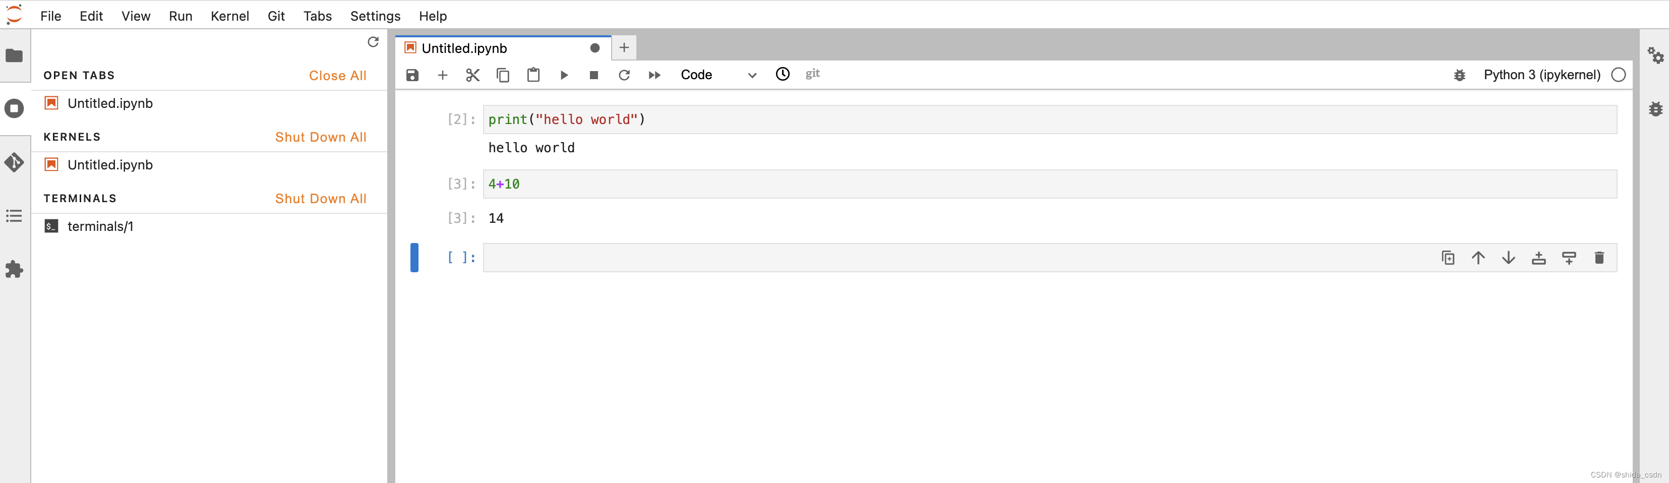The height and width of the screenshot is (483, 1669).
Task: Open the Run menu
Action: point(181,16)
